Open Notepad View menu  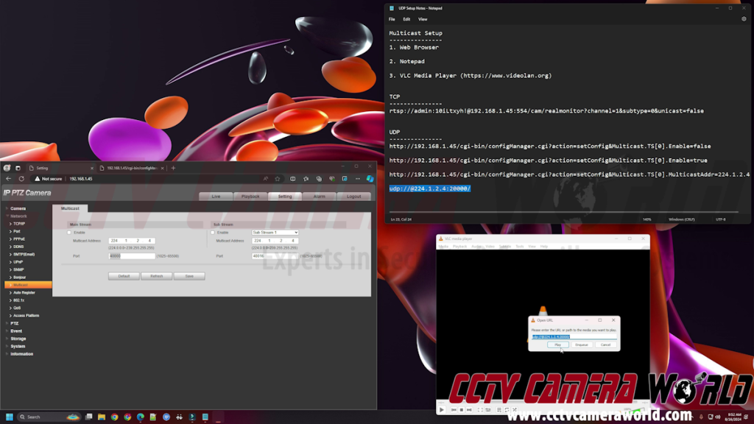(423, 20)
